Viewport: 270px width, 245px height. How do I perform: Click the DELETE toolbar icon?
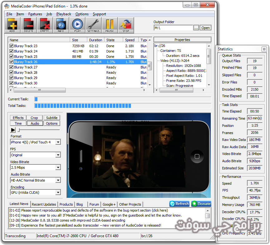click(29, 25)
